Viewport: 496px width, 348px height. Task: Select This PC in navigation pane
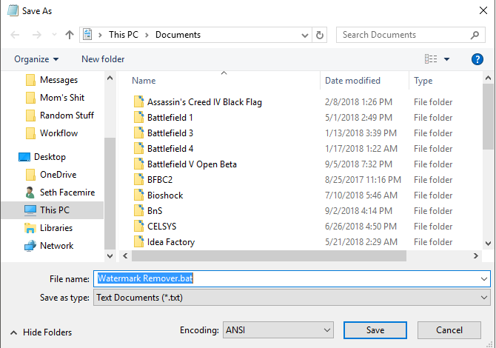click(53, 210)
